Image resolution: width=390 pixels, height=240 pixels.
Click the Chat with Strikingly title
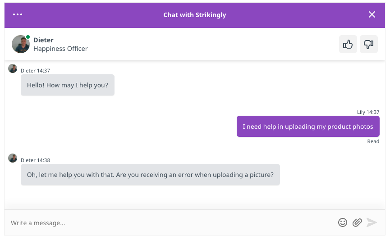click(195, 15)
